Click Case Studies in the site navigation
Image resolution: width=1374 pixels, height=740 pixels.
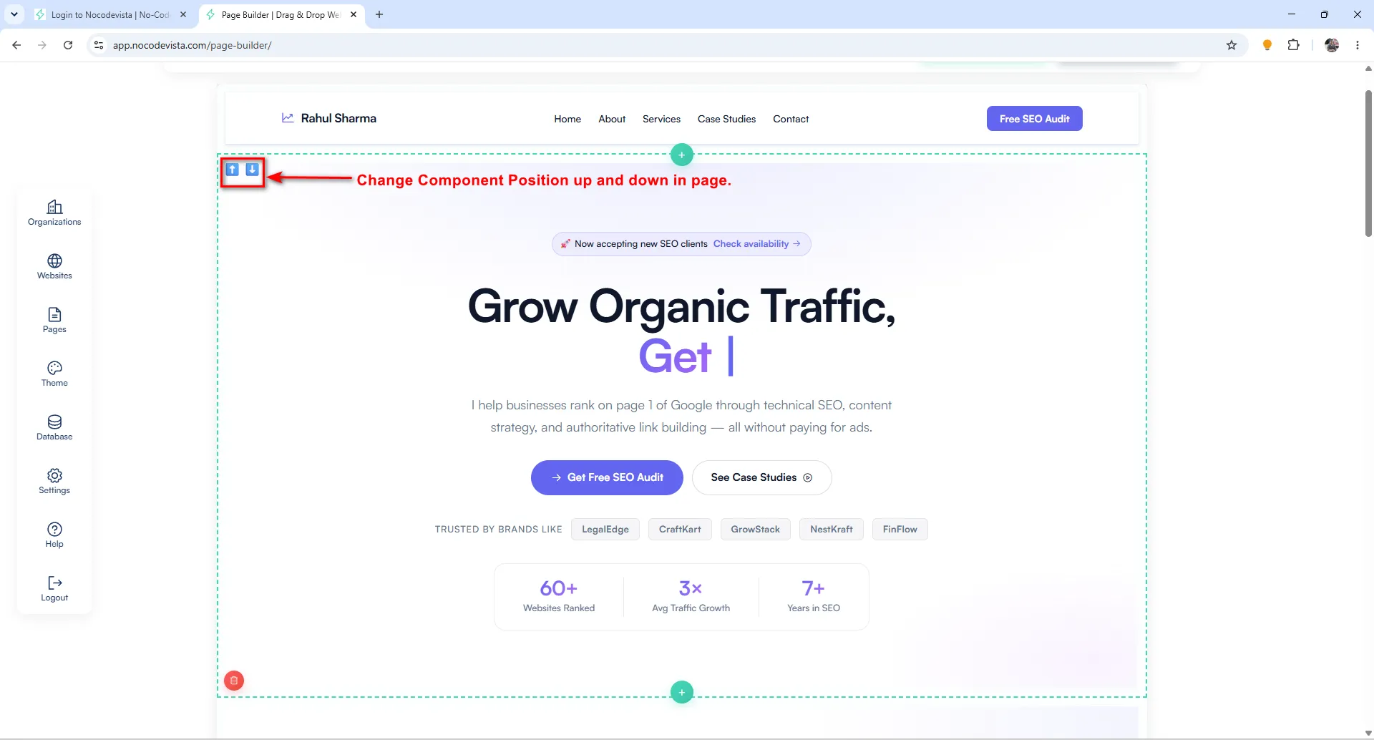726,119
